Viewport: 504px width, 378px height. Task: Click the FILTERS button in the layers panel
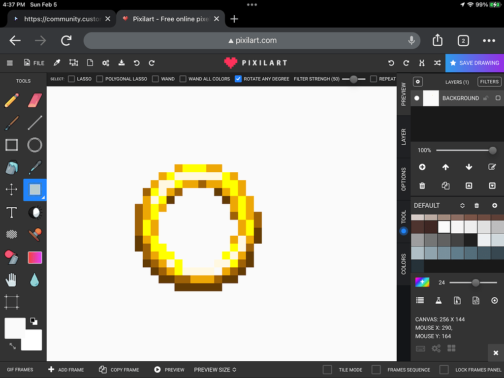click(489, 82)
